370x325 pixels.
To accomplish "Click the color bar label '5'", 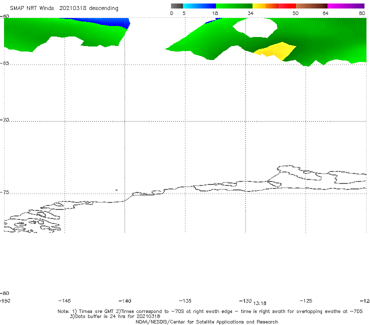I will (x=184, y=13).
